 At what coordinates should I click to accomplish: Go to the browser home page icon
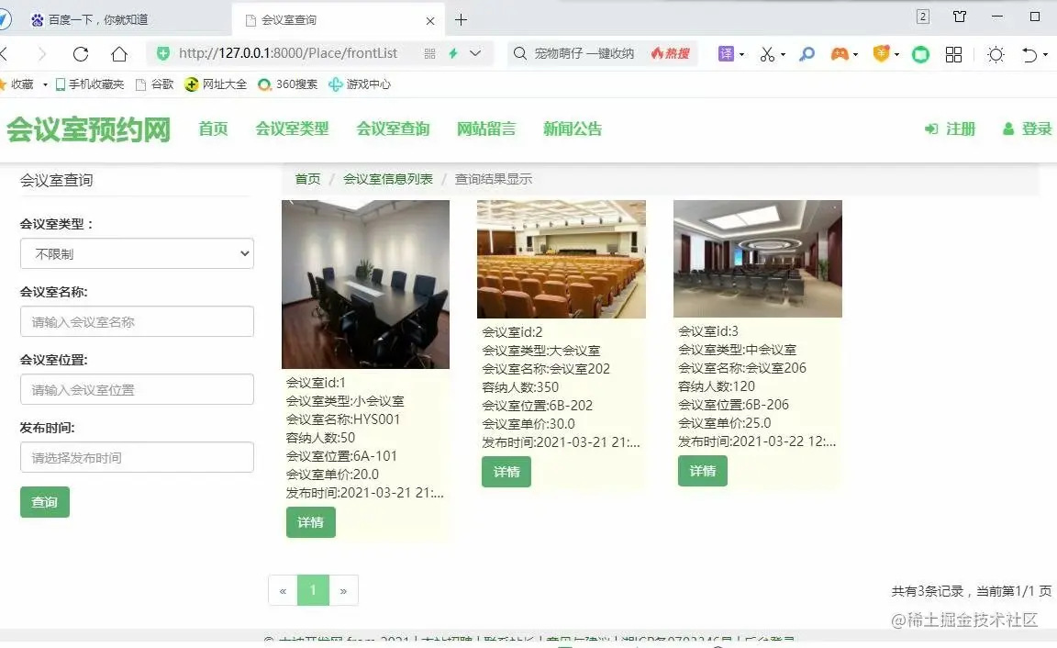[x=119, y=54]
